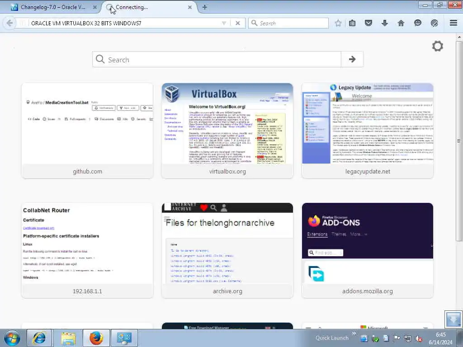Viewport: 463px width, 347px height.
Task: Go back with the browser Back arrow
Action: tap(10, 23)
